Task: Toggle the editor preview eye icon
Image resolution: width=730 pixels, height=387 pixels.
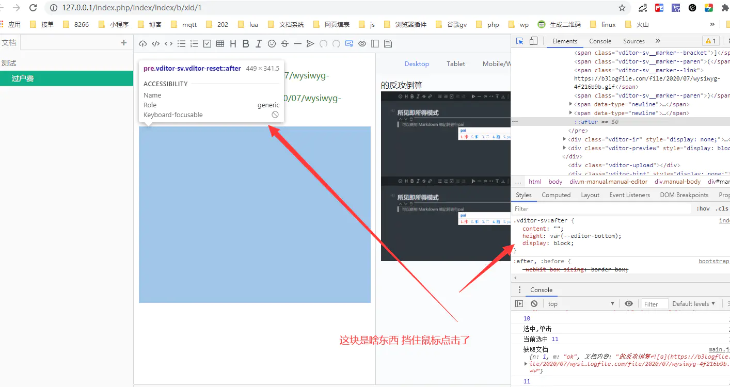Action: click(x=362, y=44)
